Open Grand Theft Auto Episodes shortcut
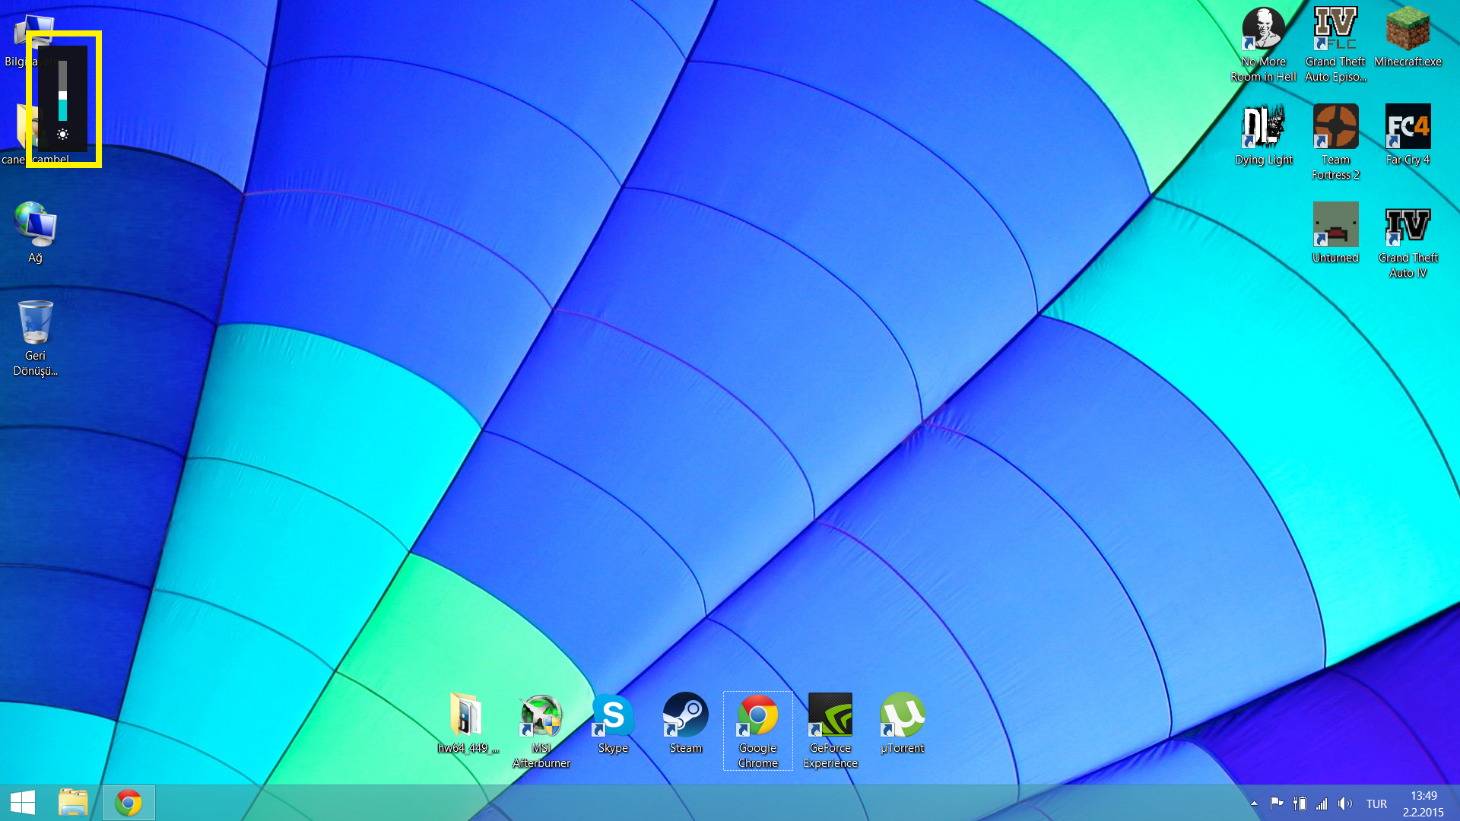 click(1335, 44)
